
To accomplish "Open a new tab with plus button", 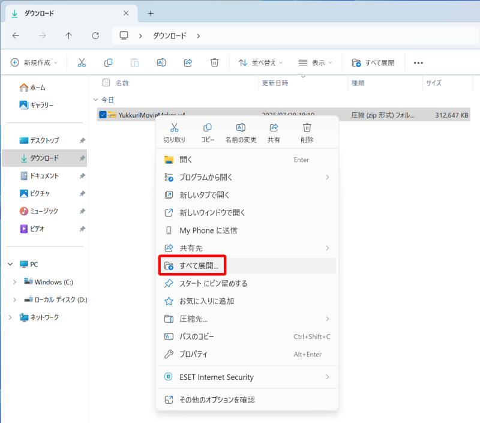I will tap(151, 13).
